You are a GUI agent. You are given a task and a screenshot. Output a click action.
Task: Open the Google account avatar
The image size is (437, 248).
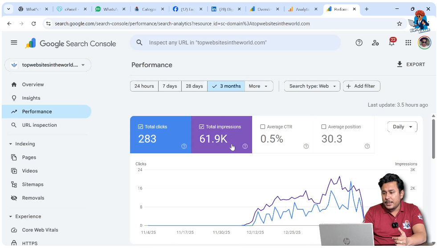424,43
